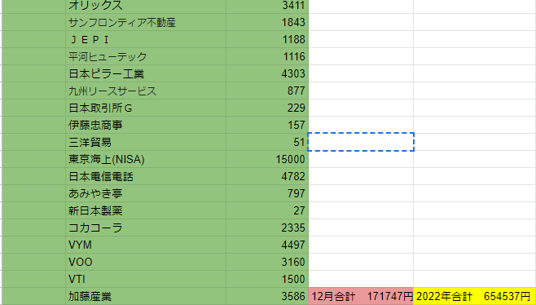Click the dashed-border copied cell

[361, 142]
